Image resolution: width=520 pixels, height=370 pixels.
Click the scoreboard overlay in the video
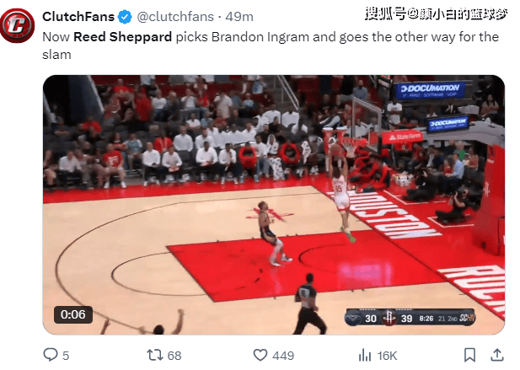[410, 319]
